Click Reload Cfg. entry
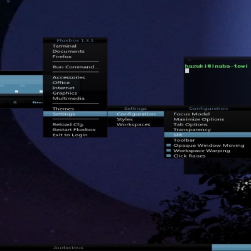251x251 pixels. (75, 124)
